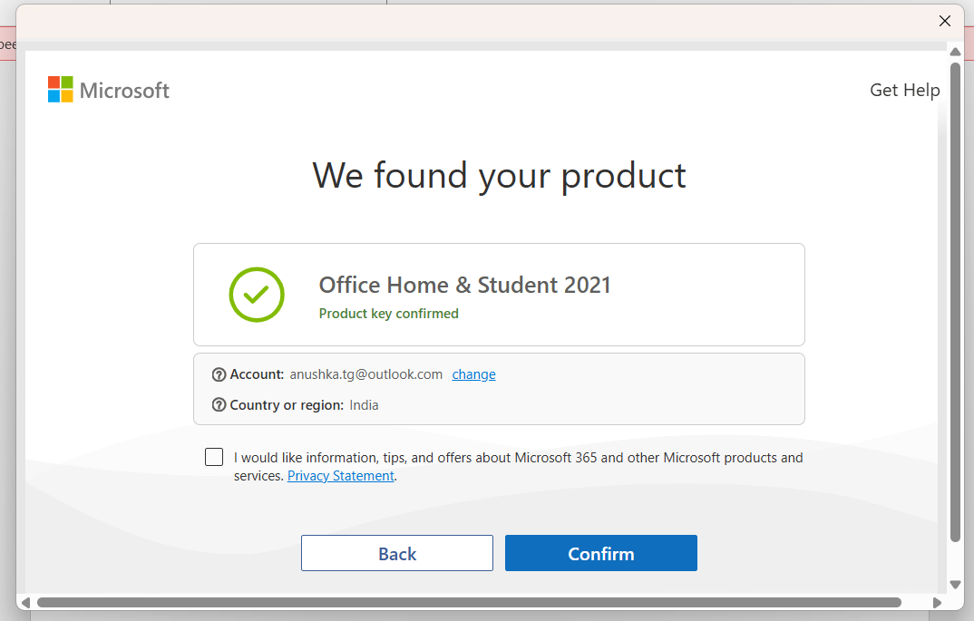The height and width of the screenshot is (621, 974).
Task: Click the green checkmark confirmation icon
Action: click(x=257, y=295)
